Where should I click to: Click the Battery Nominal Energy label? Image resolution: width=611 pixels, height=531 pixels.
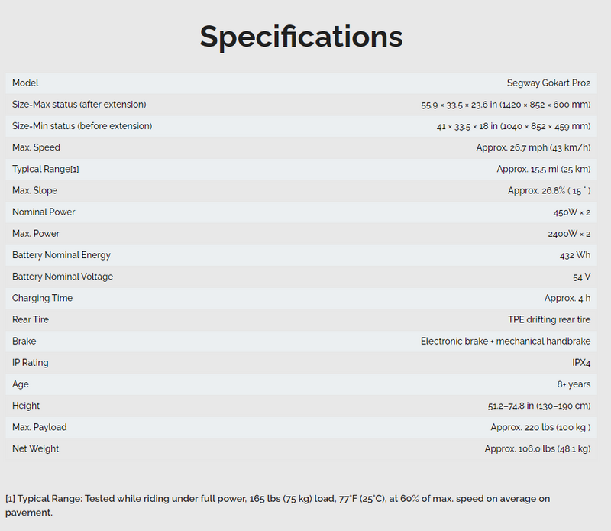pyautogui.click(x=61, y=255)
